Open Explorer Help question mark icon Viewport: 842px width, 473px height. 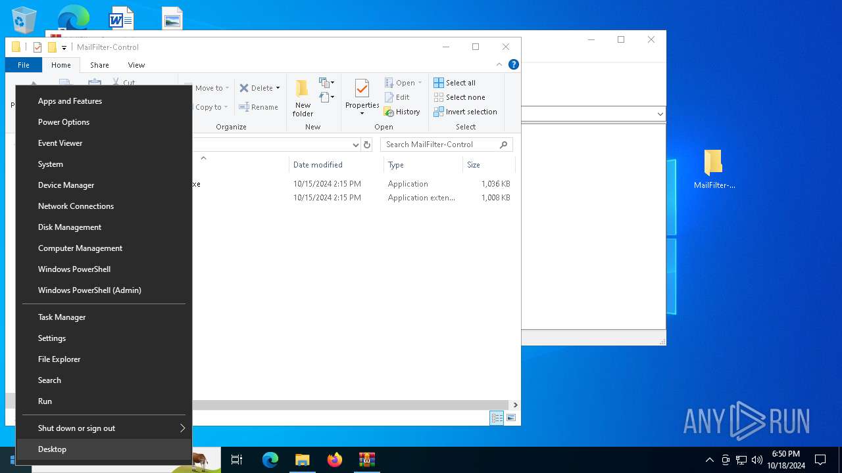pos(514,64)
